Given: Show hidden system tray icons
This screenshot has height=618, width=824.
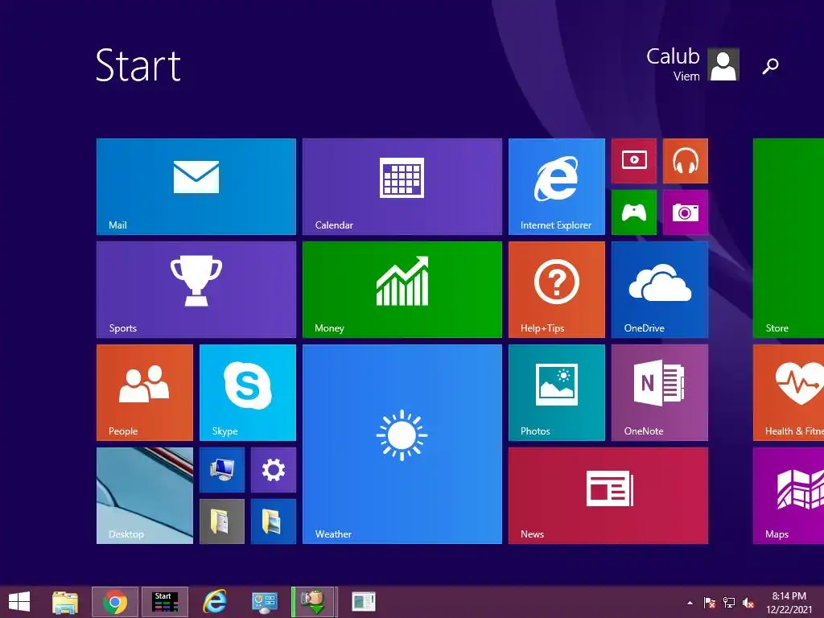Looking at the screenshot, I should click(690, 603).
